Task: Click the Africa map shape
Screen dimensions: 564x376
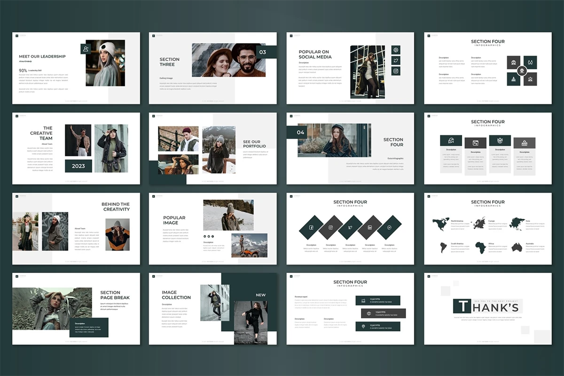Action: [x=480, y=247]
